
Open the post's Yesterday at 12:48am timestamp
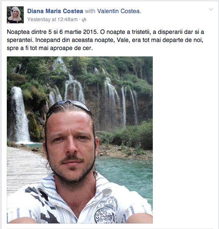(x=52, y=20)
